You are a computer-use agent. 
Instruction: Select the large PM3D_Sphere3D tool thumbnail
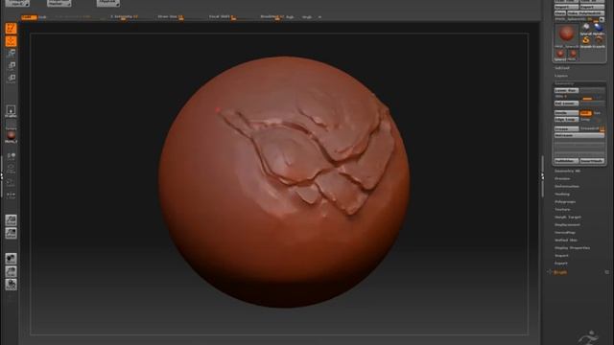coord(566,35)
